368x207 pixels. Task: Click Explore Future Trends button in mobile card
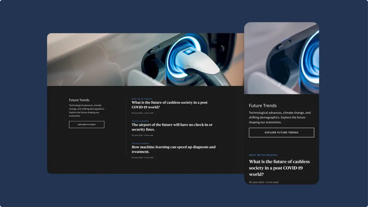(x=282, y=132)
